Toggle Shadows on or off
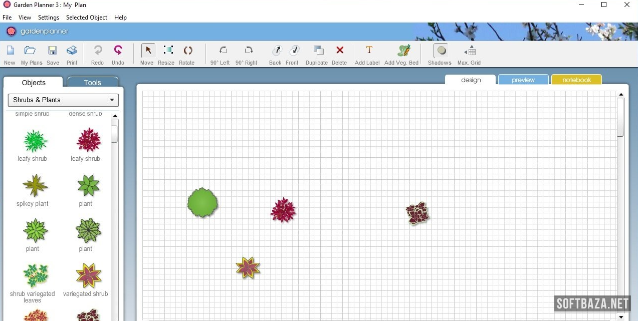The image size is (638, 321). tap(441, 51)
